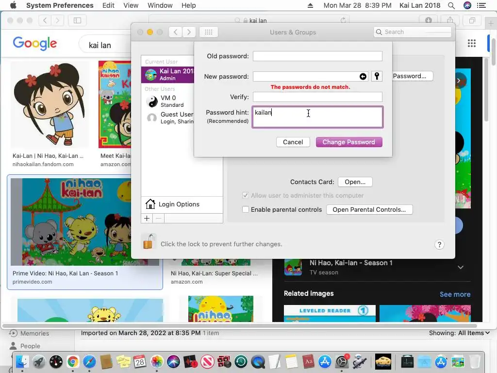Screen dimensions: 497x373
Task: Go forward in System Preferences
Action: [x=189, y=32]
